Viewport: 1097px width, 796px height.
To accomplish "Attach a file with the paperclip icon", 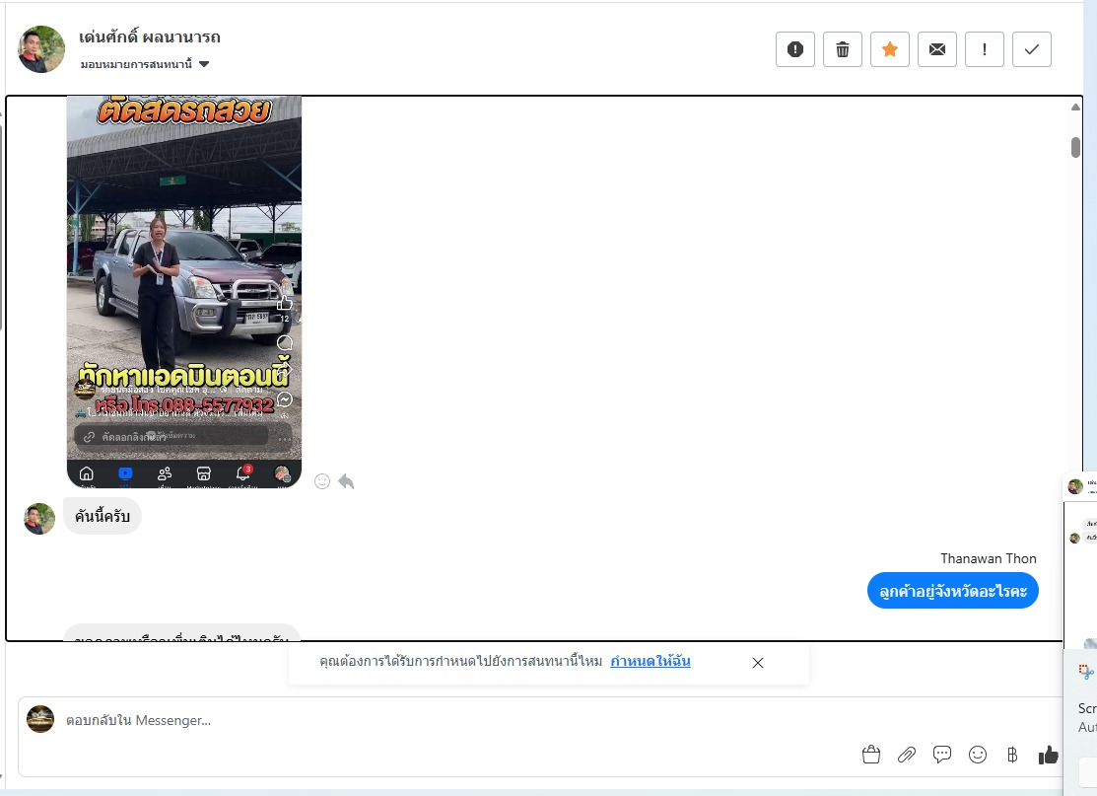I will [x=907, y=755].
